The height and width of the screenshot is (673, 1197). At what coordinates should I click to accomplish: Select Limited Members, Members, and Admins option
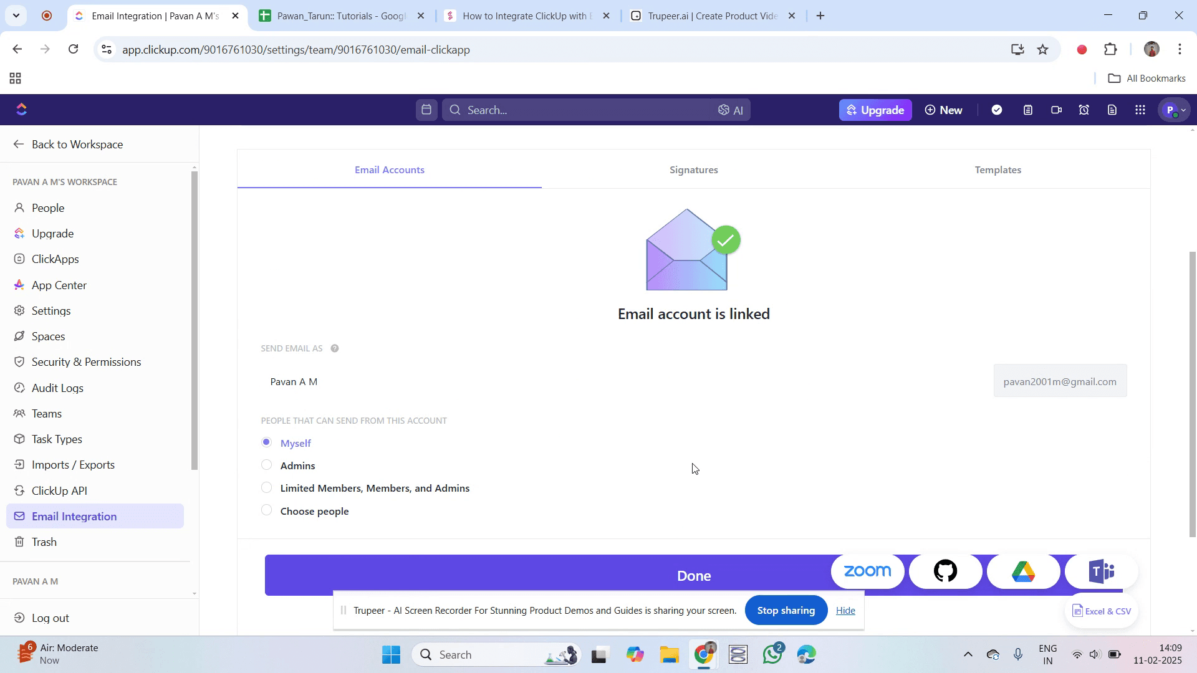[x=267, y=487]
